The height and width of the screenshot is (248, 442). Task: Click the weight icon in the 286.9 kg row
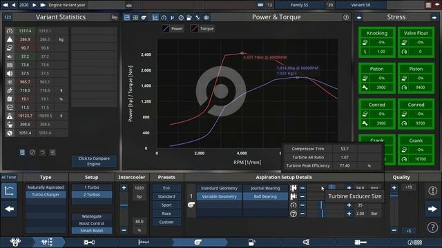[10, 39]
